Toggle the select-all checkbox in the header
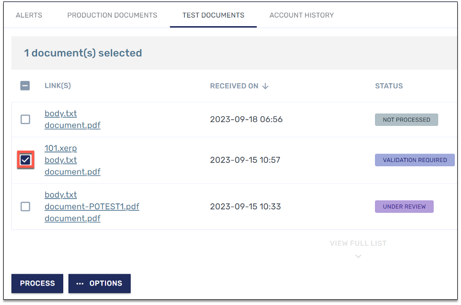 [x=25, y=86]
